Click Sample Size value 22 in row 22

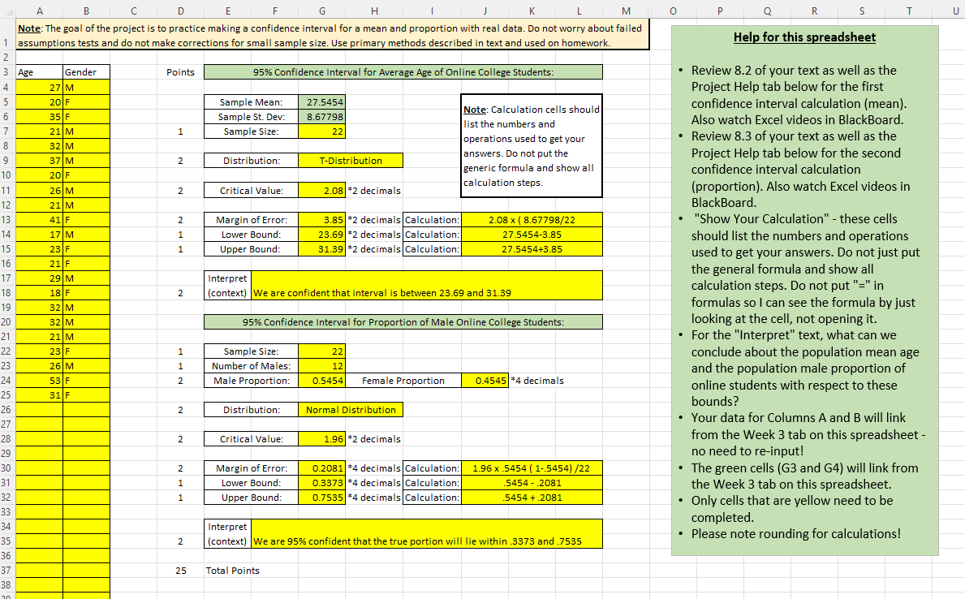point(322,351)
